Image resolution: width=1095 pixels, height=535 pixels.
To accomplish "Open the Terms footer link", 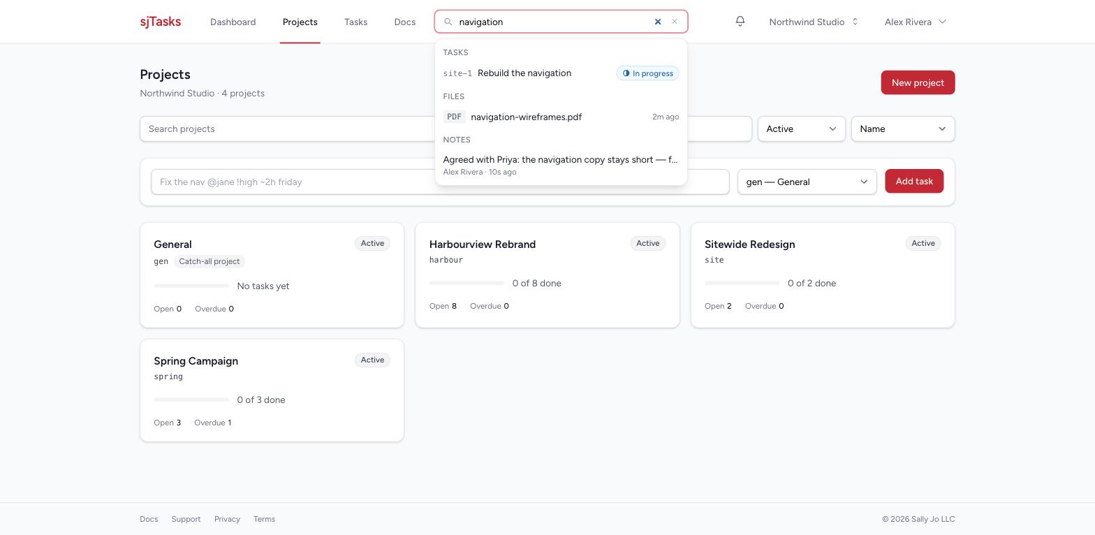I will point(264,519).
